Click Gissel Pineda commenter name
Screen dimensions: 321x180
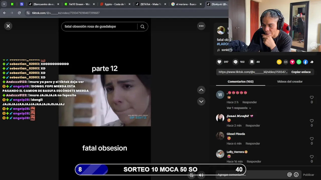pyautogui.click(x=236, y=134)
